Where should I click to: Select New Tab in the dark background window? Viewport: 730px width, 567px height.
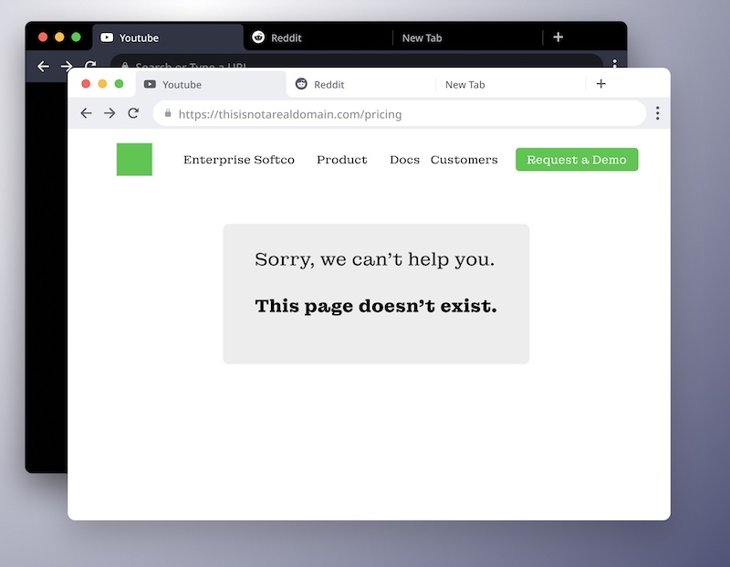click(422, 38)
